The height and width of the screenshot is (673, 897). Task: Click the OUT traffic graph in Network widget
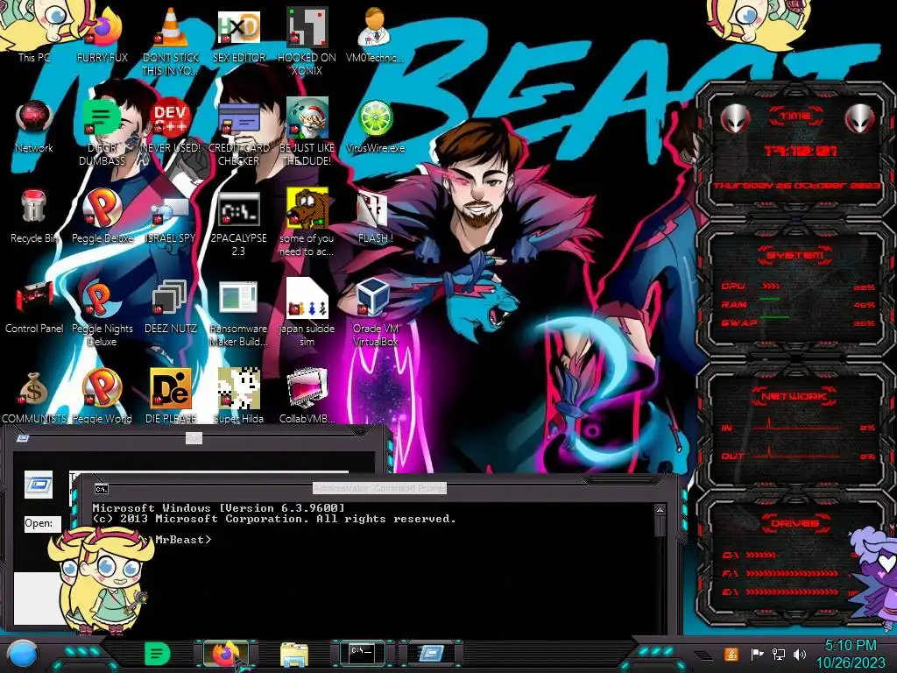(x=797, y=455)
